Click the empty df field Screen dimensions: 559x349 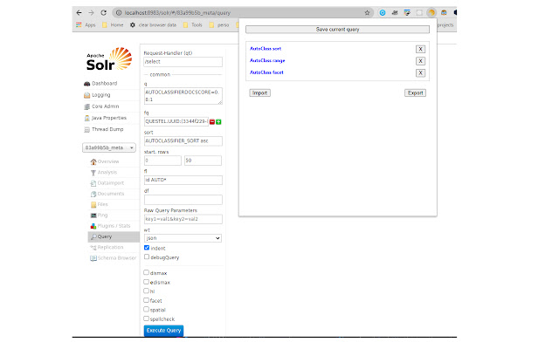(183, 200)
